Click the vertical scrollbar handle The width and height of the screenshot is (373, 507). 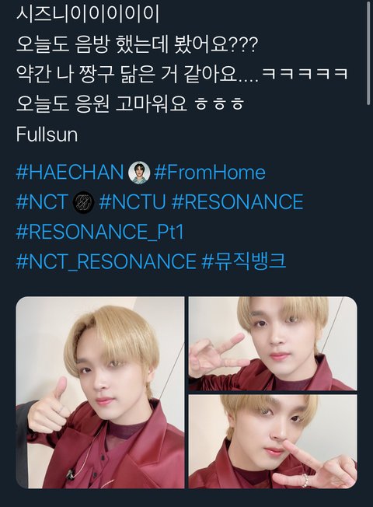368,53
